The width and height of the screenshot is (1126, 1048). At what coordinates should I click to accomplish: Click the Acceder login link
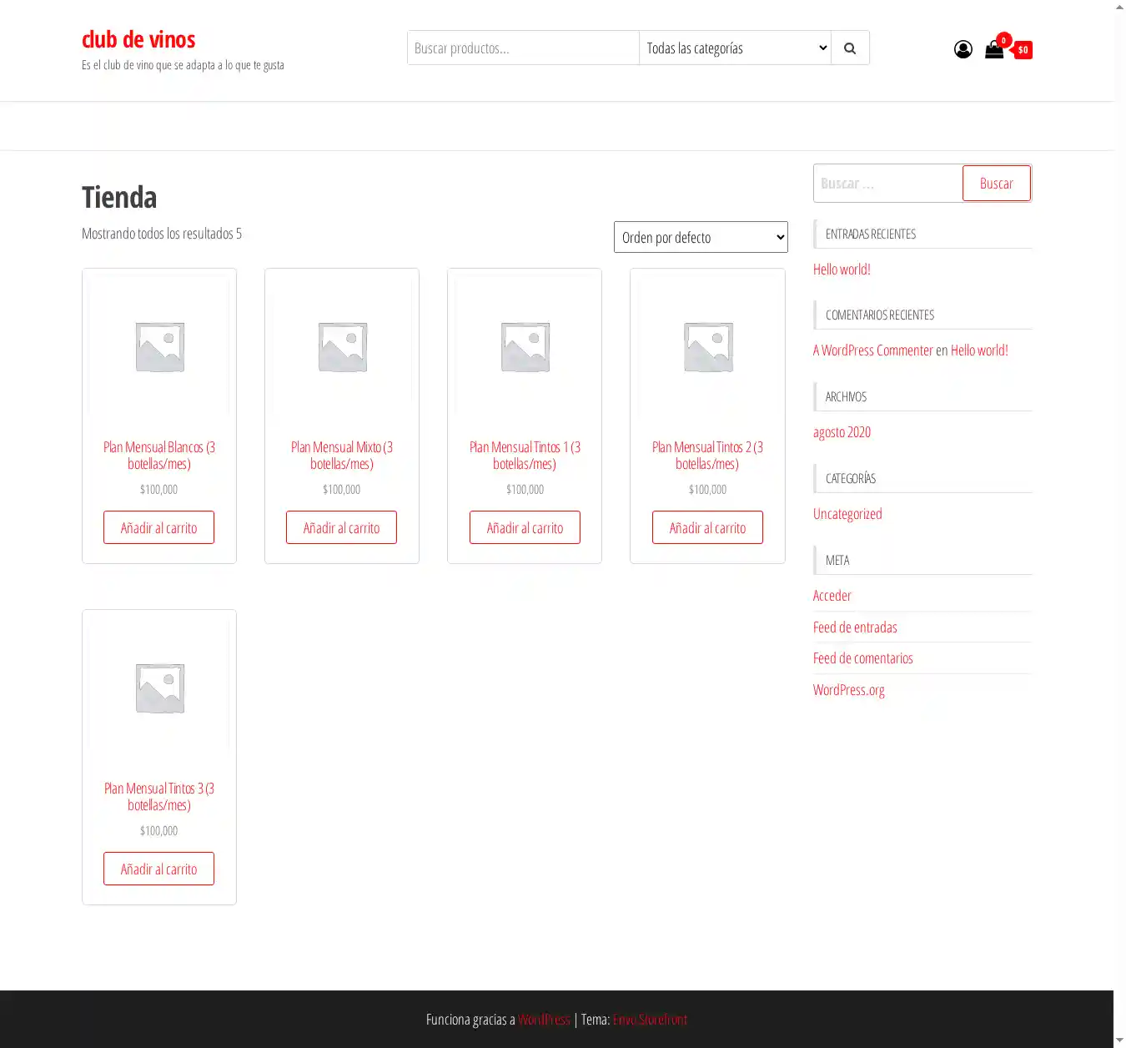click(832, 596)
